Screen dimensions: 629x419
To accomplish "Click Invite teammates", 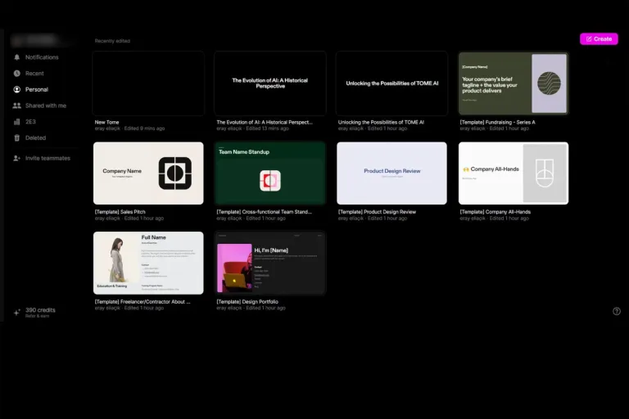I will tap(48, 159).
